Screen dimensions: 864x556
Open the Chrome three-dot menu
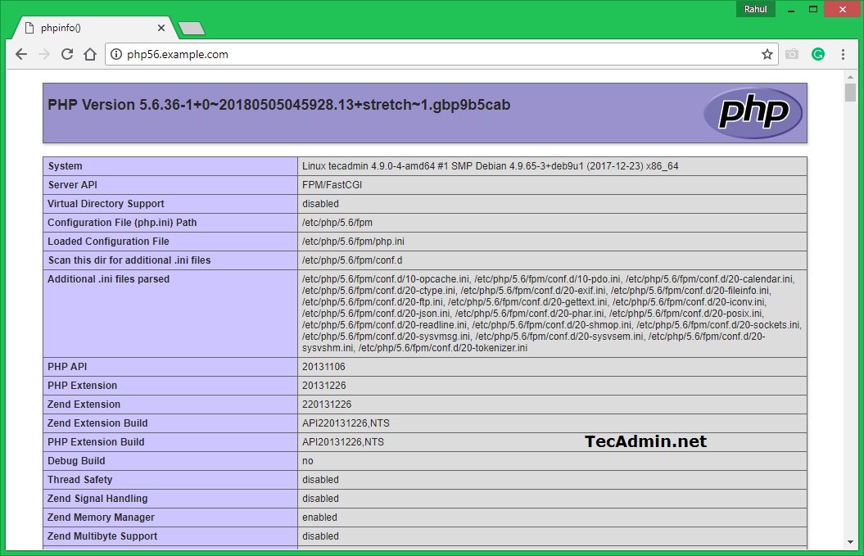pos(844,54)
